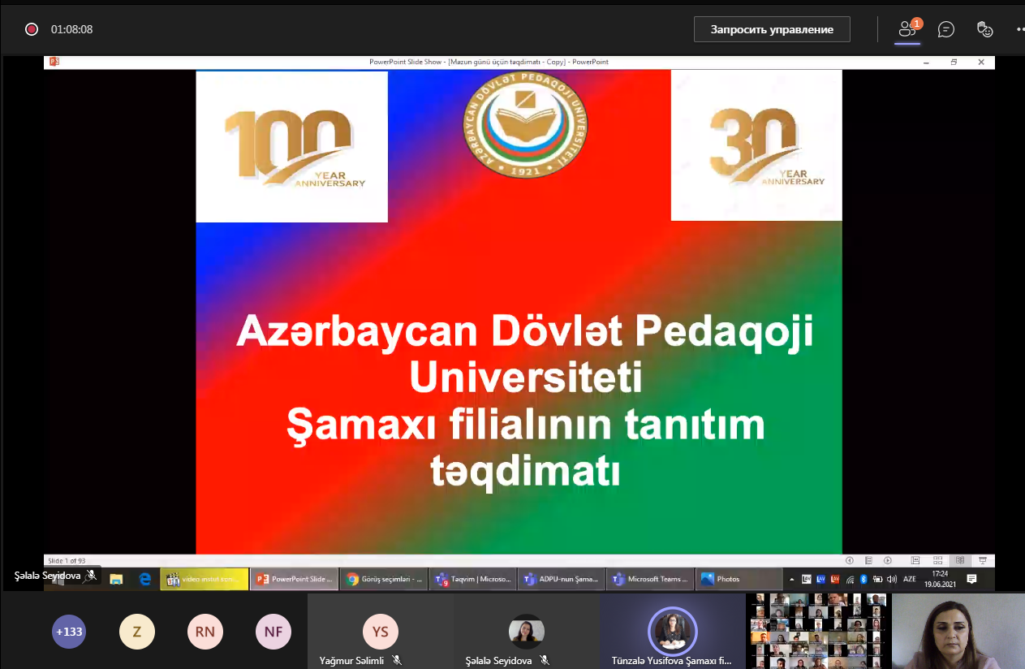Open the meeting chat icon
The height and width of the screenshot is (669, 1025).
point(945,29)
